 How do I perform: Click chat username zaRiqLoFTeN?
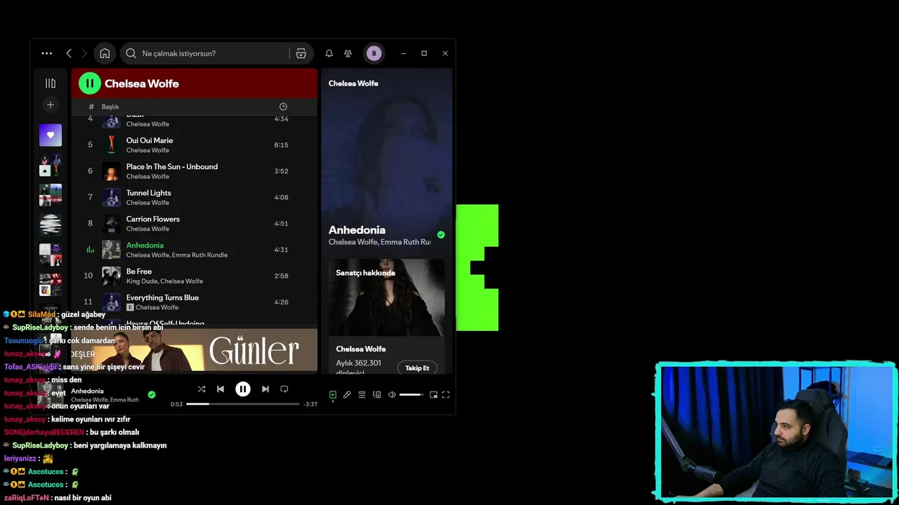point(26,498)
